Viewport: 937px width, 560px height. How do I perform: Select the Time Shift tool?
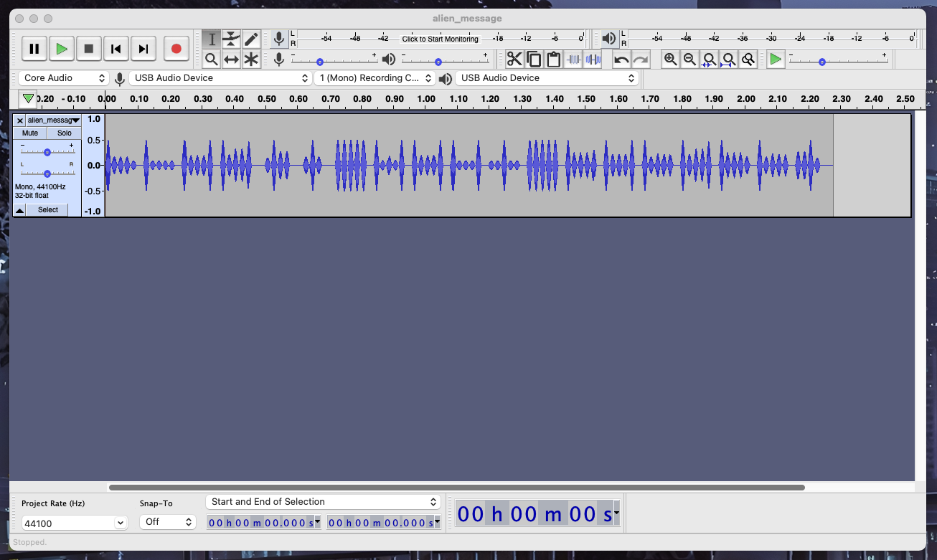pyautogui.click(x=231, y=59)
